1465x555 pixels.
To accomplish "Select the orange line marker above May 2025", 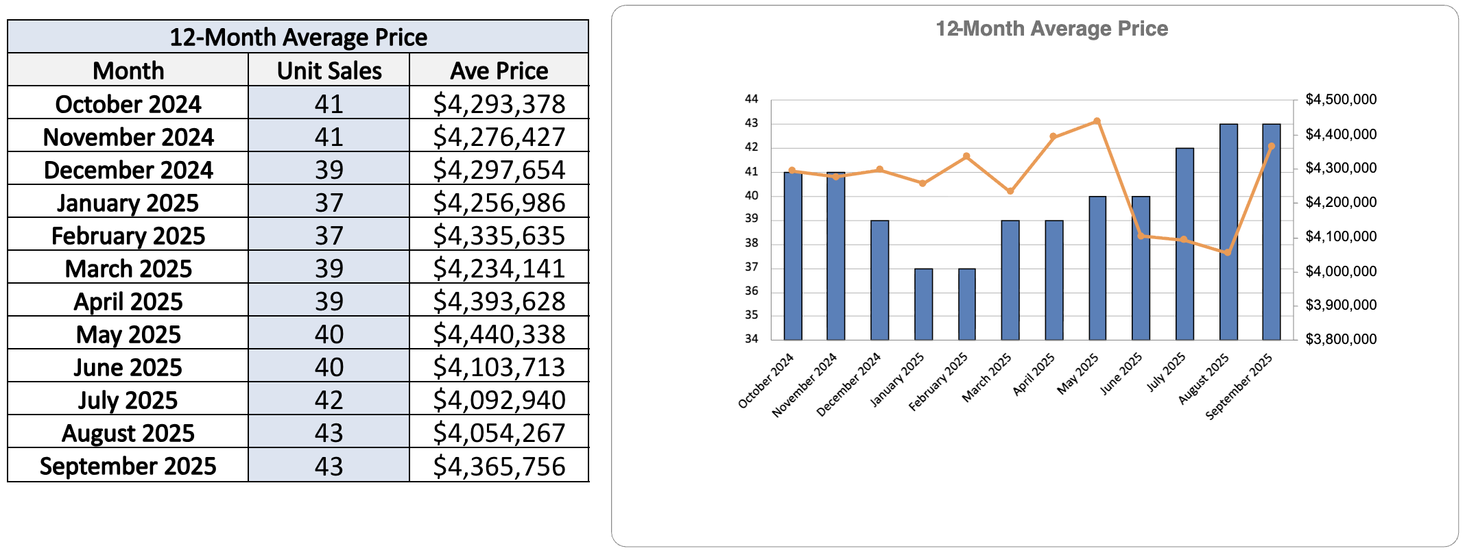I will point(1097,121).
